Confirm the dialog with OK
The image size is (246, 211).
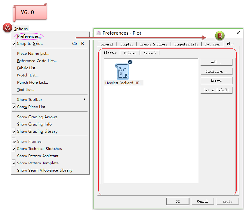pyautogui.click(x=177, y=201)
